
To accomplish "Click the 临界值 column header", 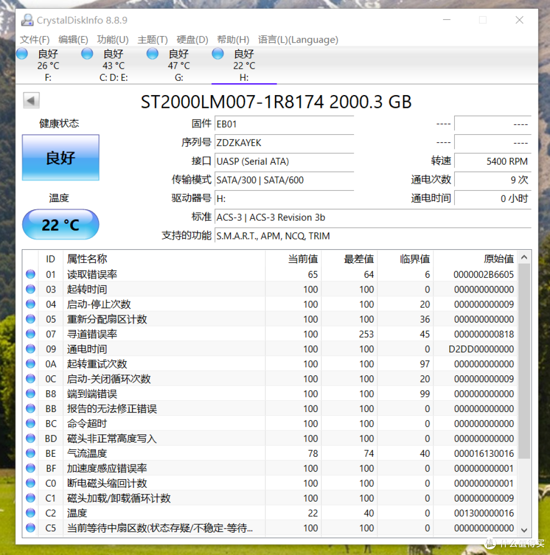I will point(405,259).
